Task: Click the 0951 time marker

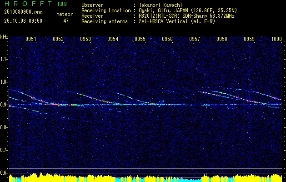Action: click(31, 39)
